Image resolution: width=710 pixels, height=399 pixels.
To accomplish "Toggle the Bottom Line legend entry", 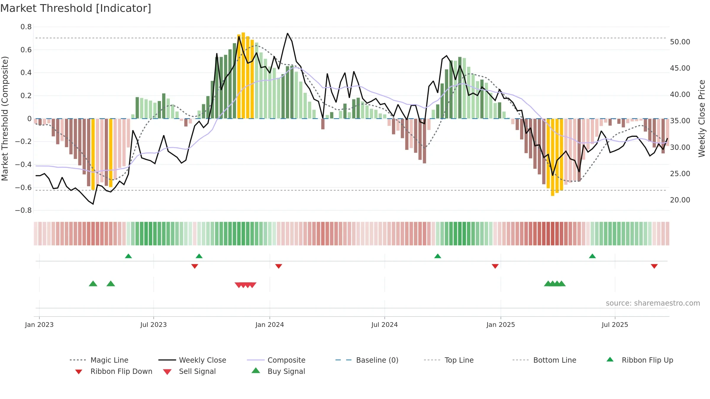I will coord(544,360).
